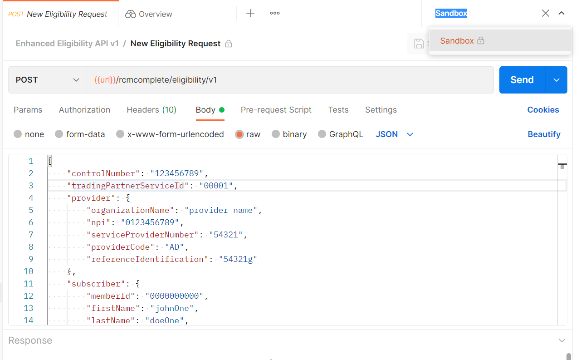The image size is (581, 360).
Task: Select the form-data body type
Action: 59,134
